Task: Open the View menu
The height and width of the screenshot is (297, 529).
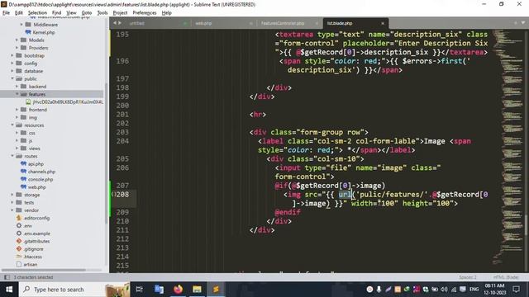Action: (x=71, y=13)
